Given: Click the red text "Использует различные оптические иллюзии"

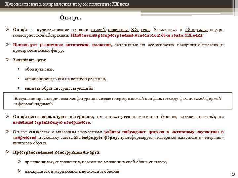Looking at the screenshot, I should [62, 45].
